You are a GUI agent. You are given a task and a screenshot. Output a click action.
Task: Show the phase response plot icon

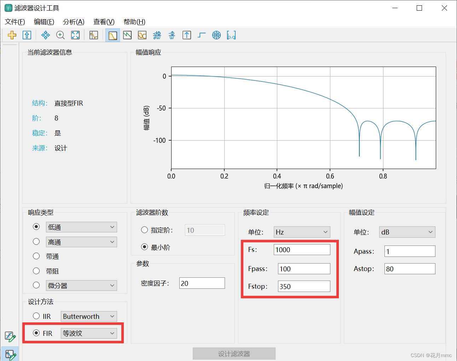coord(127,35)
